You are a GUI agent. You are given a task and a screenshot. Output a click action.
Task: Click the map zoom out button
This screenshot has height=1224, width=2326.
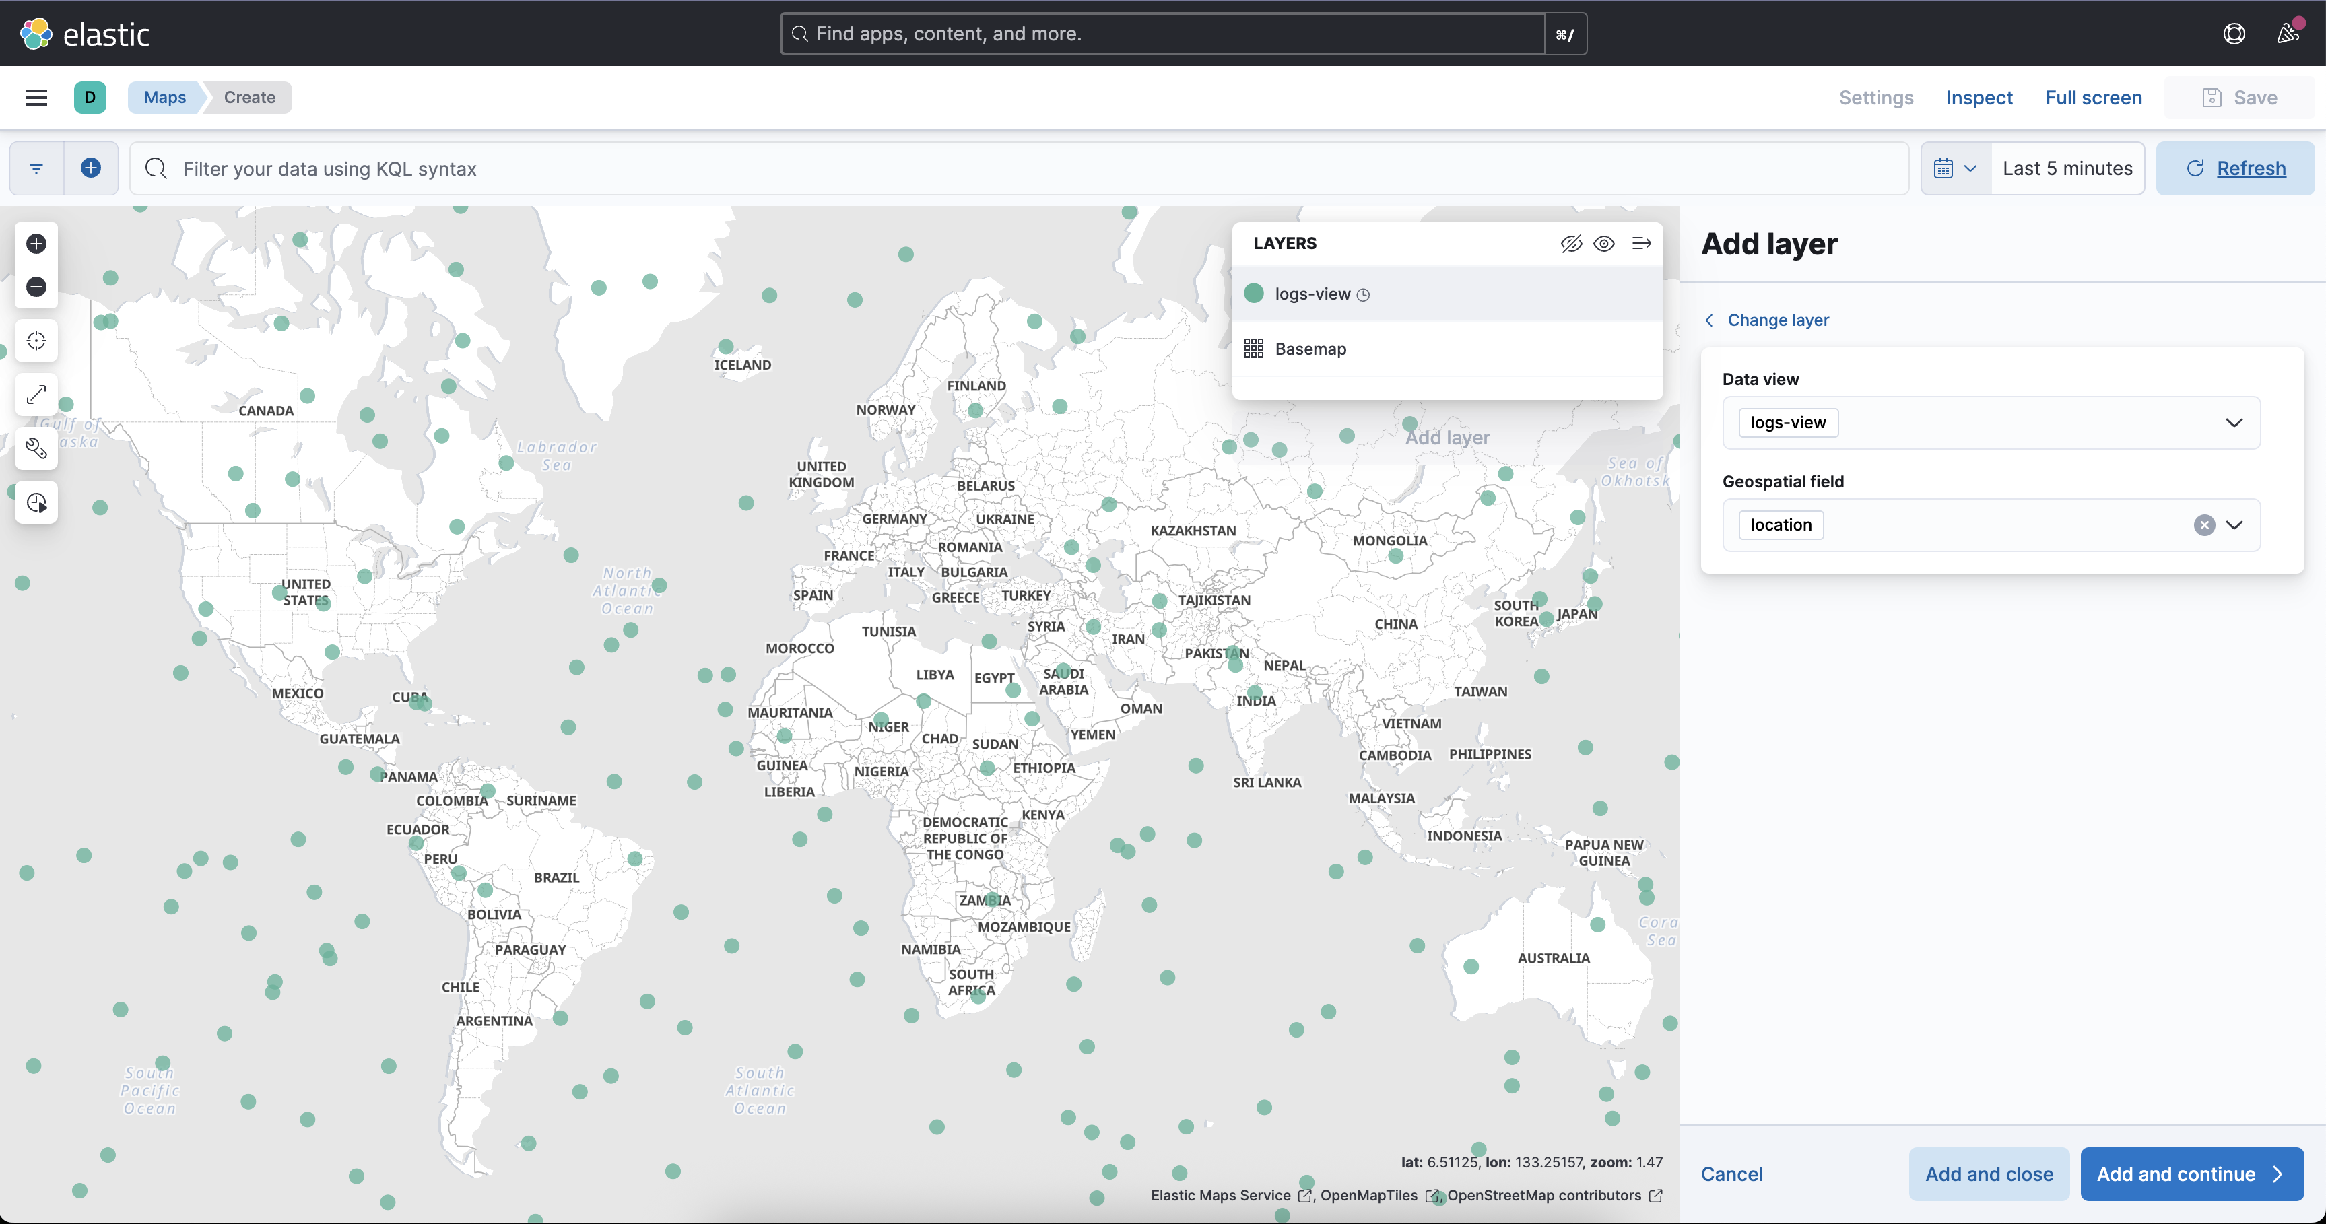[36, 287]
